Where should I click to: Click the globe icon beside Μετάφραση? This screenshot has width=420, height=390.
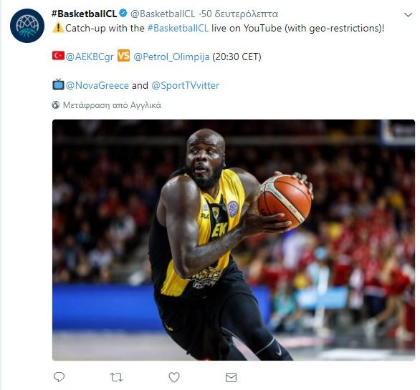55,105
